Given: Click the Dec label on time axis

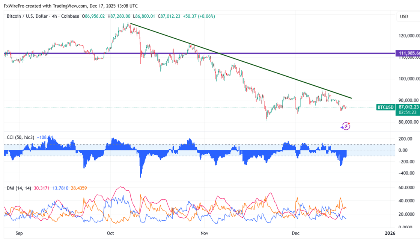Looking at the screenshot, I should [x=295, y=233].
